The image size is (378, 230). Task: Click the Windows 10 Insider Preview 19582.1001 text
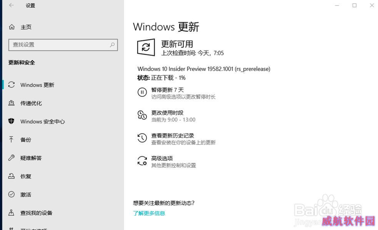(x=204, y=69)
